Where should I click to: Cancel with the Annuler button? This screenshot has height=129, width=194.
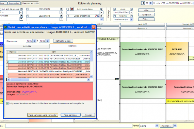(88, 115)
